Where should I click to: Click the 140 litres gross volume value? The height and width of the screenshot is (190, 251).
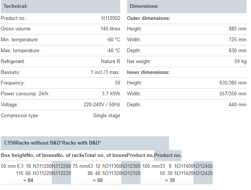[110, 29]
